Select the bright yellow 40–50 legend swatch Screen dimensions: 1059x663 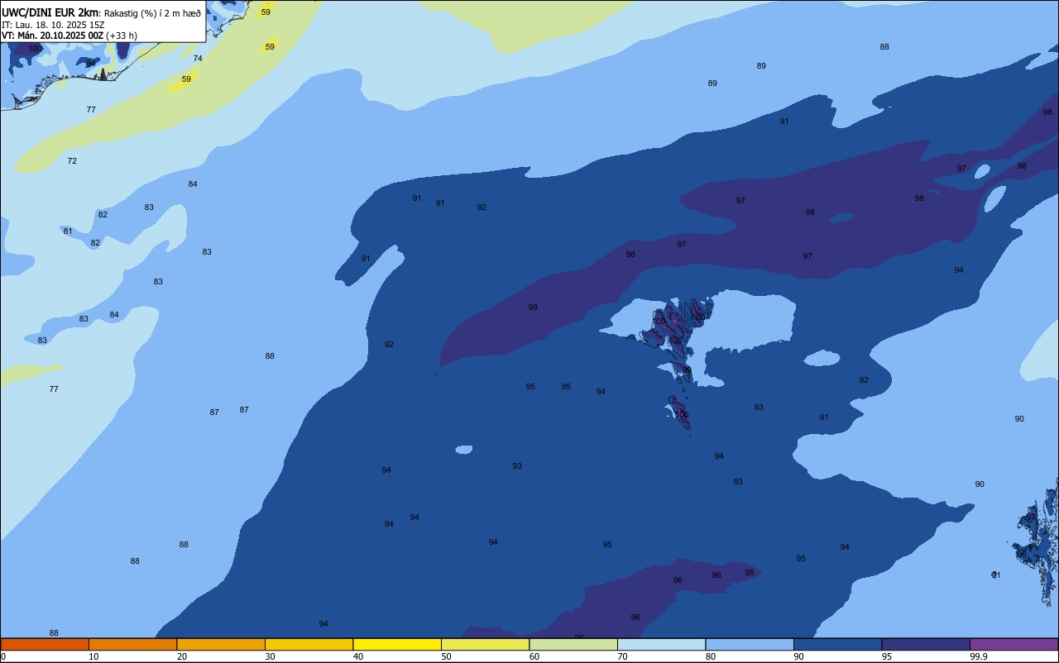click(397, 644)
